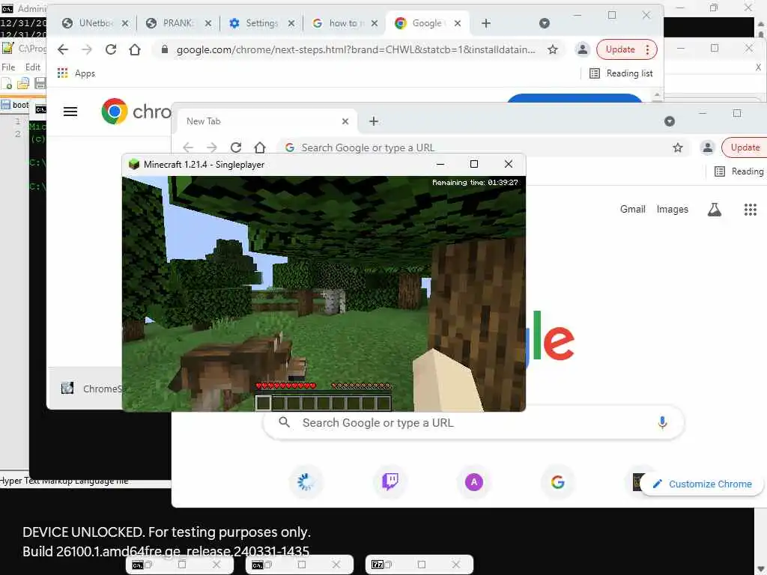Click Open file icon in Notepad++ toolbar
This screenshot has height=575, width=767.
click(23, 84)
